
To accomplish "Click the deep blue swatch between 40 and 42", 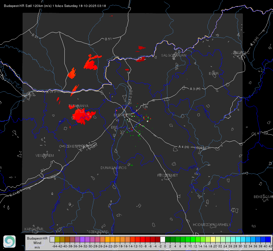I will (268, 239).
